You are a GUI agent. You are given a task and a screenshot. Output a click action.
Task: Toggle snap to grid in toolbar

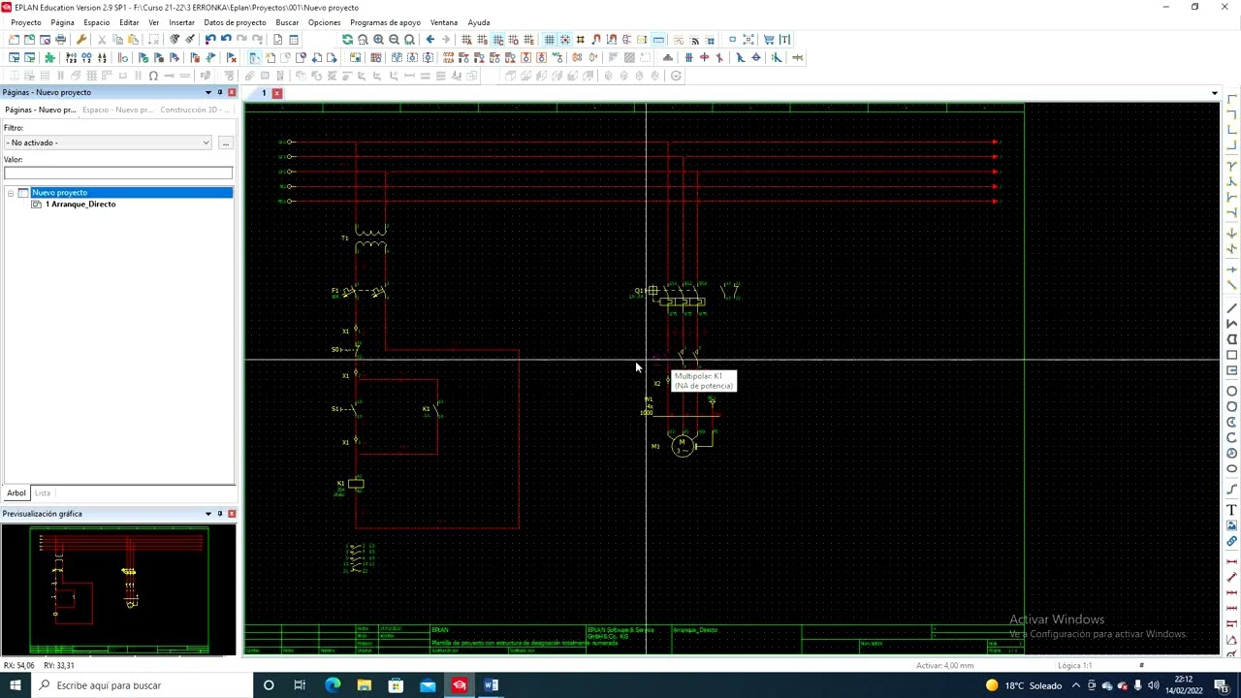click(x=565, y=40)
